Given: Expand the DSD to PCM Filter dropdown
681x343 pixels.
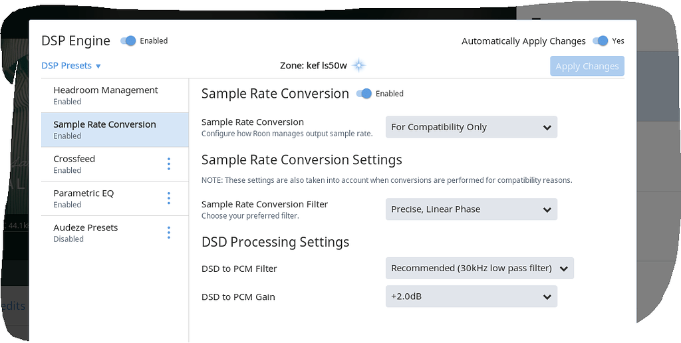Looking at the screenshot, I should click(479, 269).
